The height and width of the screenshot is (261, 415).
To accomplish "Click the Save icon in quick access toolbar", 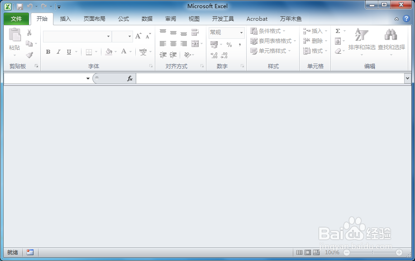I will pyautogui.click(x=20, y=6).
